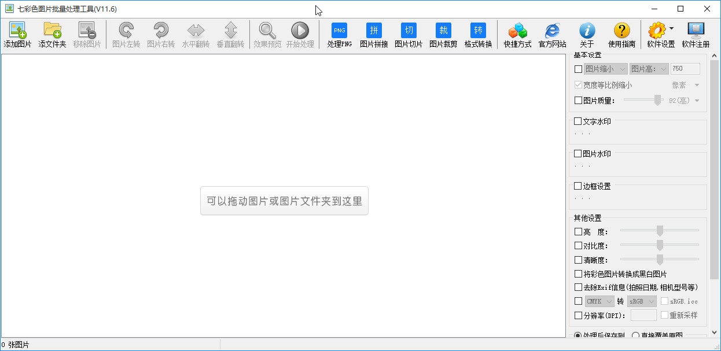
Task: Enable the 文字水印 text watermark checkbox
Action: coord(578,121)
